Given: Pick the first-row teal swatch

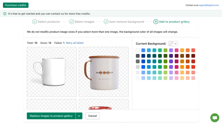Looking at the screenshot, I should pyautogui.click(x=154, y=50).
